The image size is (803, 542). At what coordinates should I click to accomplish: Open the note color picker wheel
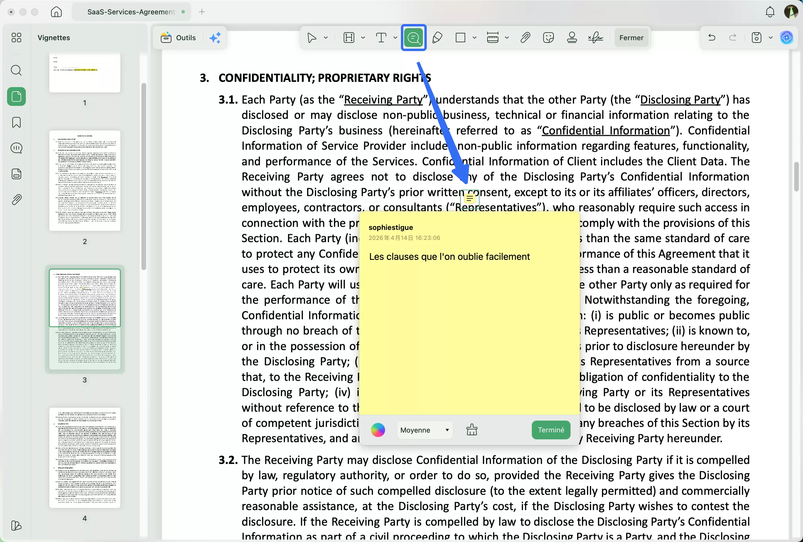click(378, 430)
